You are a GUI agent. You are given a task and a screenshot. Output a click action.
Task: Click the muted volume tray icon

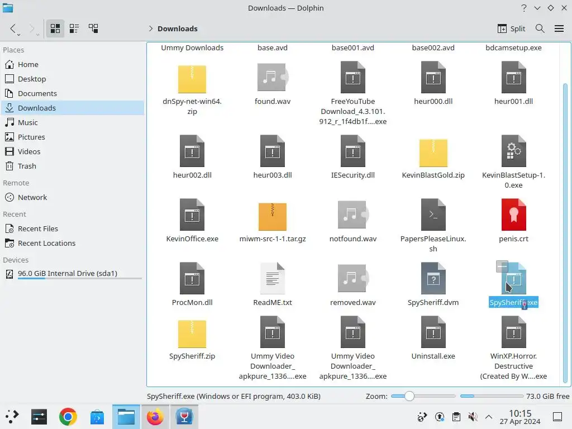(x=473, y=417)
